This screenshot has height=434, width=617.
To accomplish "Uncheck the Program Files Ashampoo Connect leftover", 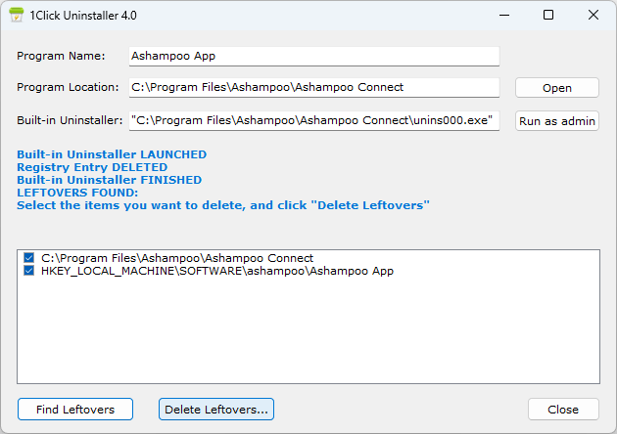I will pyautogui.click(x=28, y=258).
